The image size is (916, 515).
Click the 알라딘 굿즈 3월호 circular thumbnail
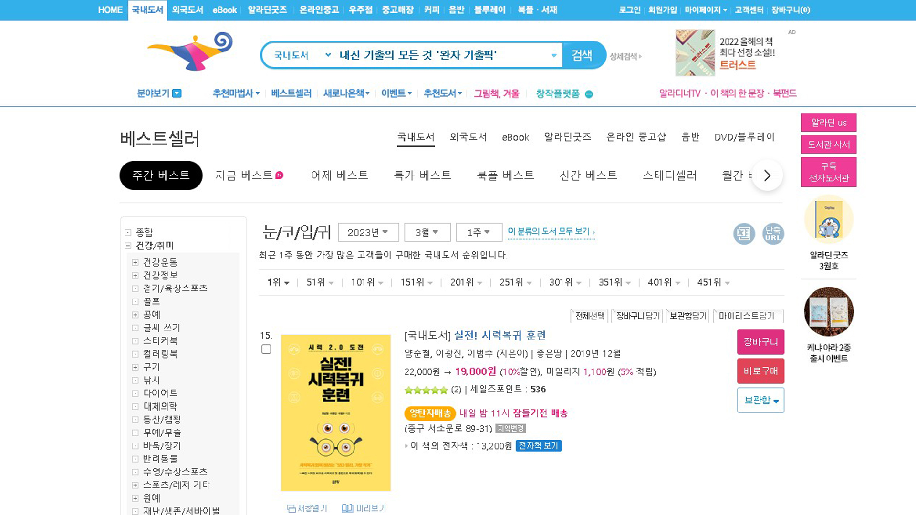pos(829,220)
